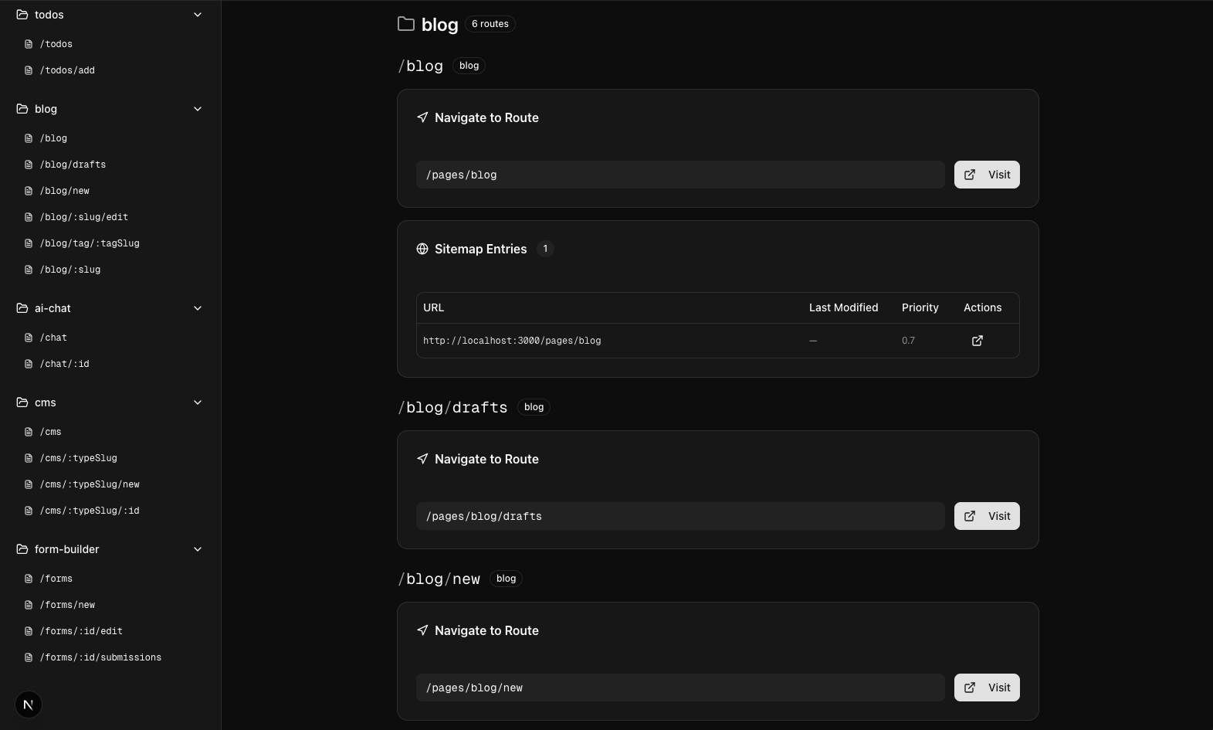Select the /todos/add route in sidebar

point(67,70)
